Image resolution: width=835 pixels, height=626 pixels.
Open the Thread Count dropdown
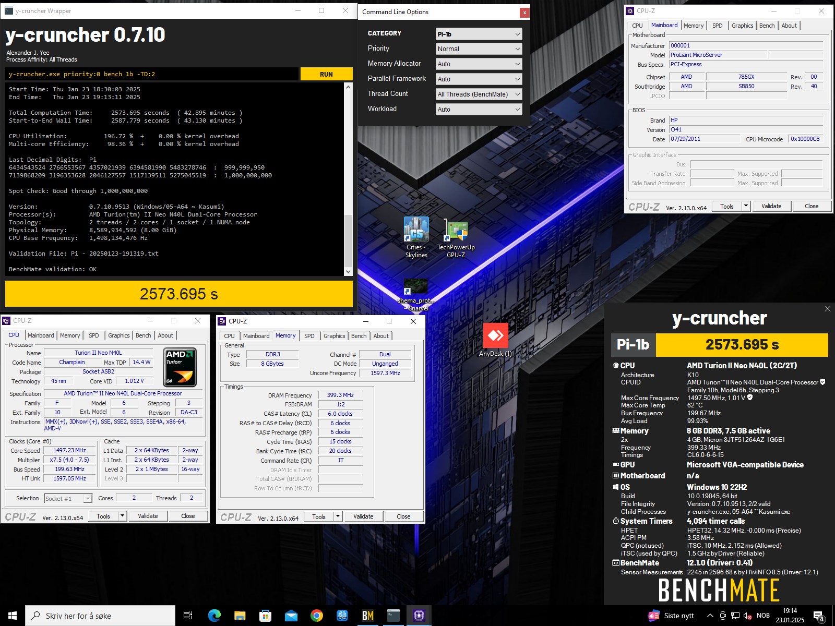click(479, 94)
